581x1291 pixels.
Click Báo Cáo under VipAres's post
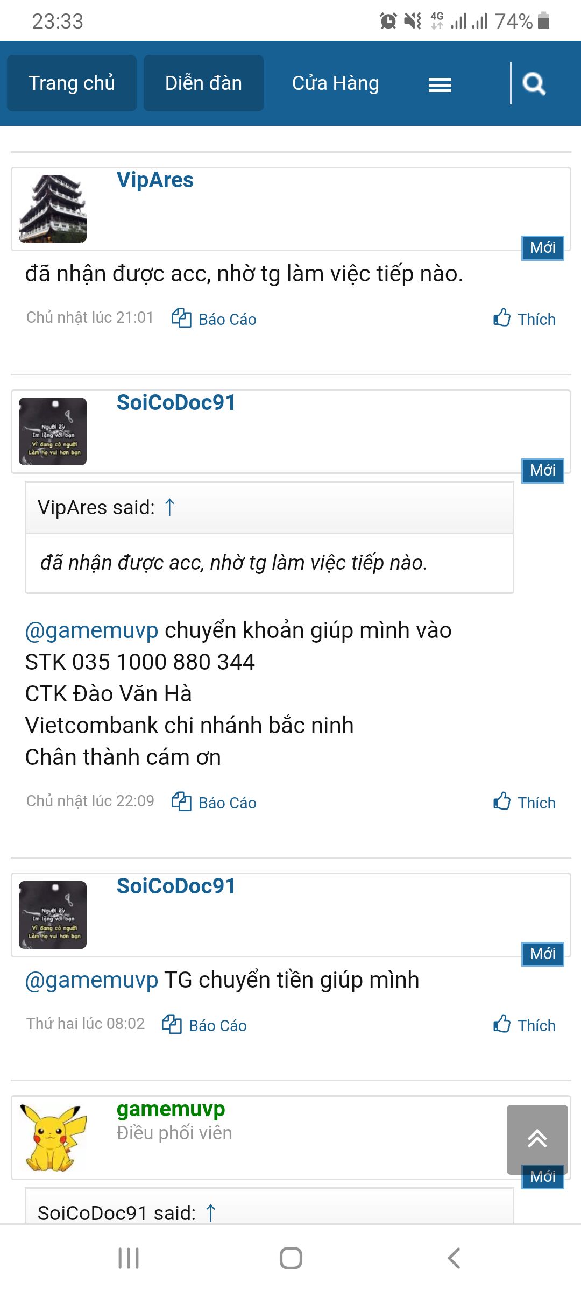[x=214, y=318]
